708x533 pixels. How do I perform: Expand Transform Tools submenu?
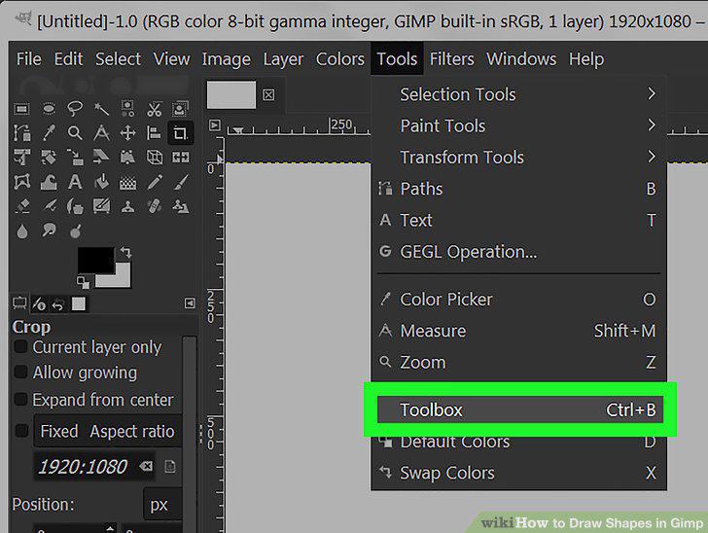pyautogui.click(x=518, y=158)
